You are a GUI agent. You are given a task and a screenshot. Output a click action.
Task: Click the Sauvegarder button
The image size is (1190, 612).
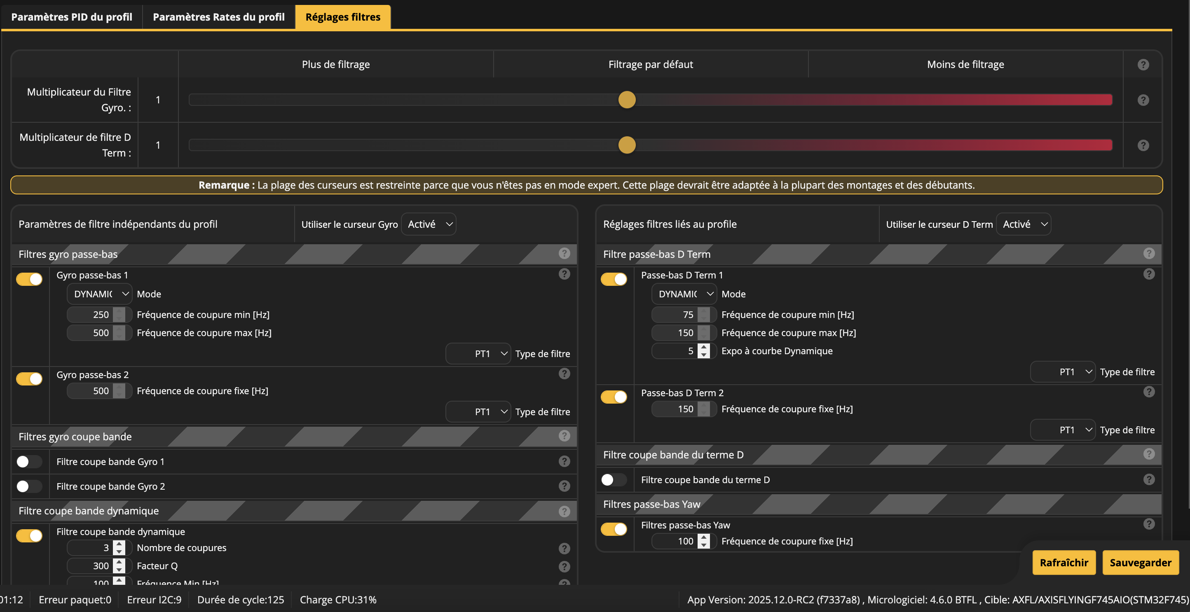(1140, 562)
